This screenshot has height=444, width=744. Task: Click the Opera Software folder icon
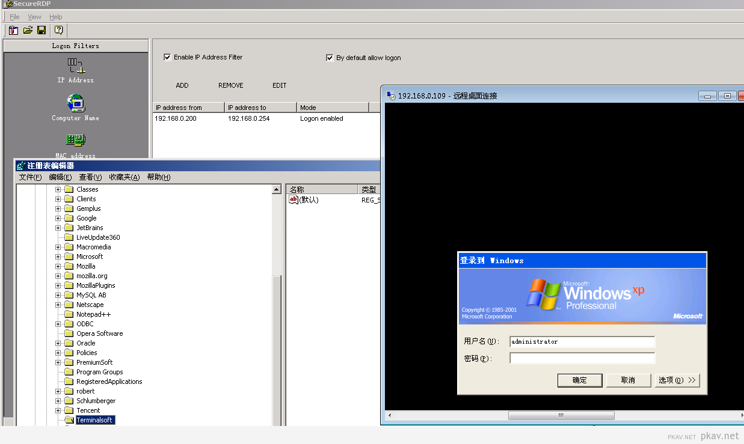click(69, 333)
